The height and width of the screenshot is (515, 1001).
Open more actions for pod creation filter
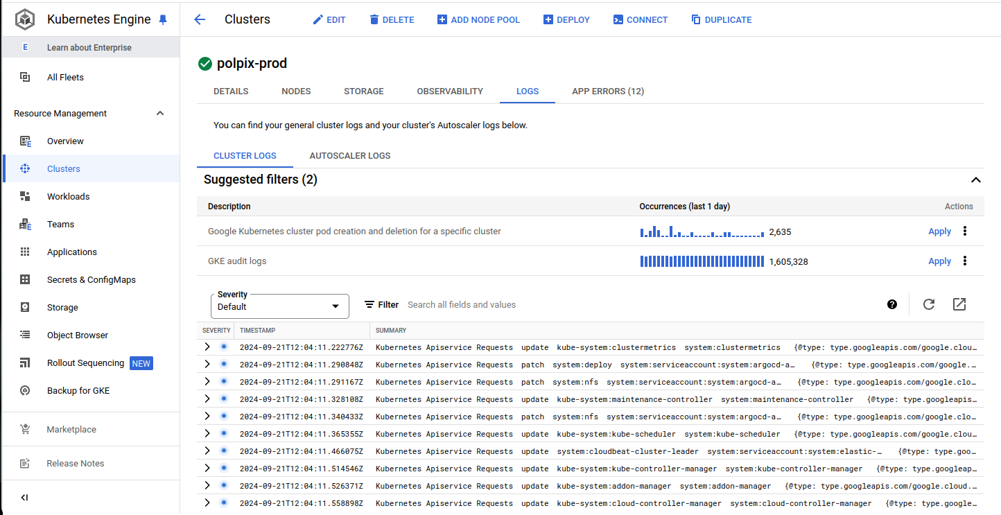click(x=965, y=231)
